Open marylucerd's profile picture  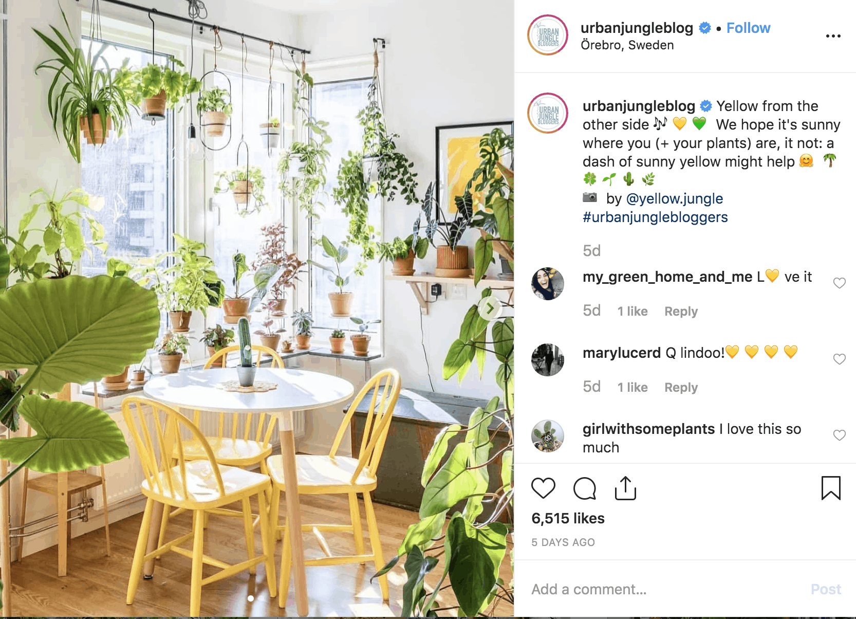click(x=548, y=360)
